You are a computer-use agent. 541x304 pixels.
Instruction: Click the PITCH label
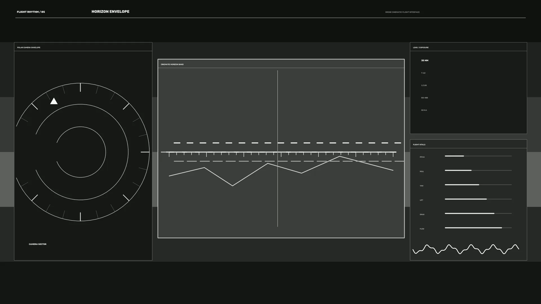pos(422,157)
